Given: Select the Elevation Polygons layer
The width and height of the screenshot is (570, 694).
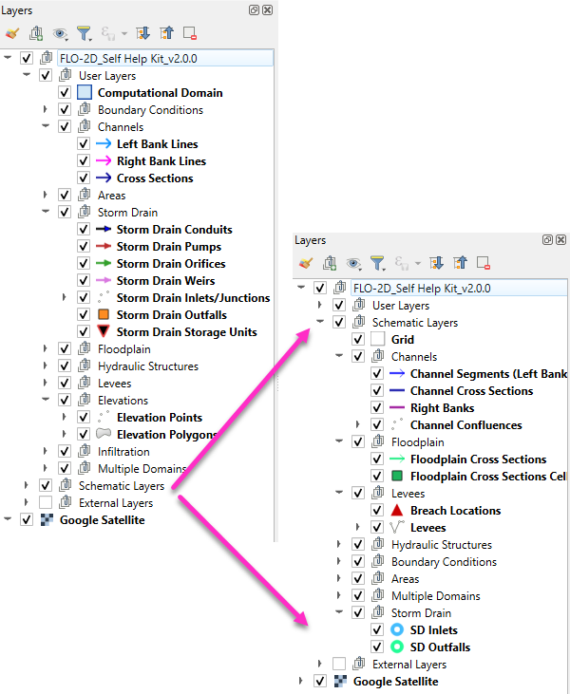Looking at the screenshot, I should [x=165, y=435].
